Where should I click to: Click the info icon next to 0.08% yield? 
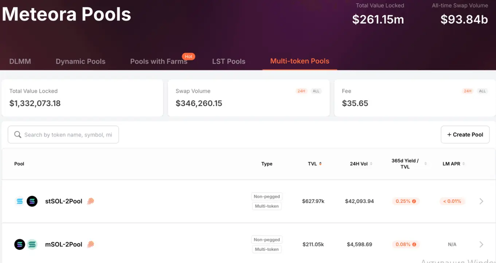click(414, 244)
